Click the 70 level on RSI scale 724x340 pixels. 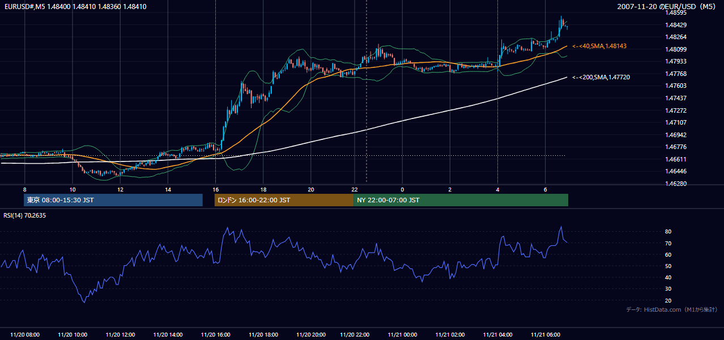coord(668,243)
